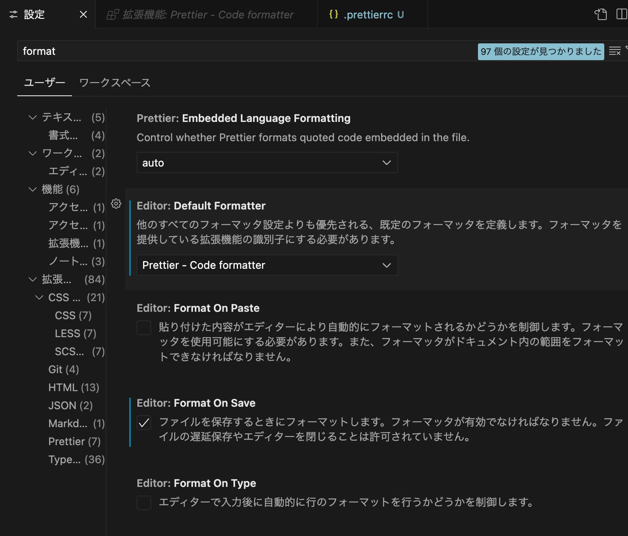This screenshot has height=536, width=628.
Task: Select CSS (7) in settings tree
Action: pyautogui.click(x=73, y=315)
